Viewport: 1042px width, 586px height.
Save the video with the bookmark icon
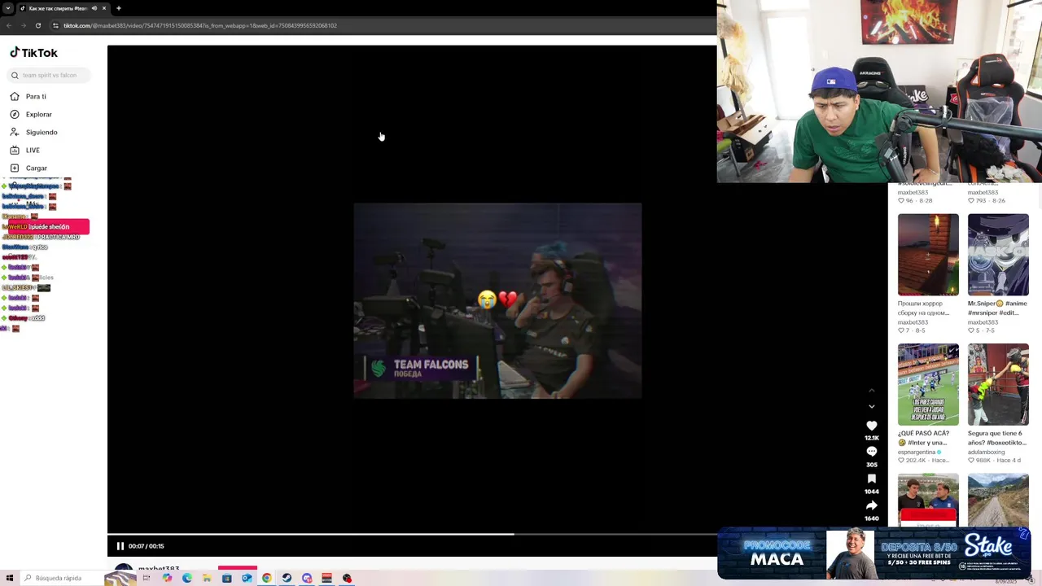[x=871, y=479]
